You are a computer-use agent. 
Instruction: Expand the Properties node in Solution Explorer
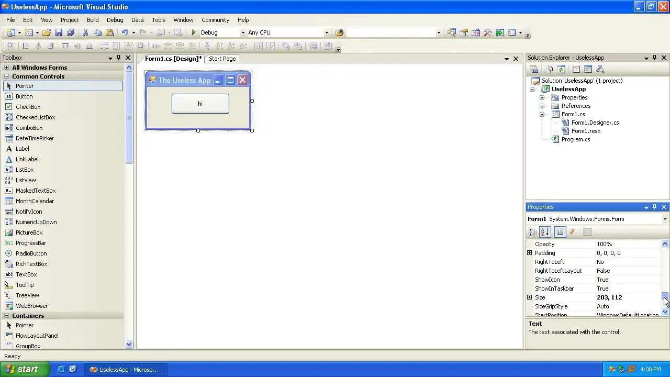[x=542, y=97]
